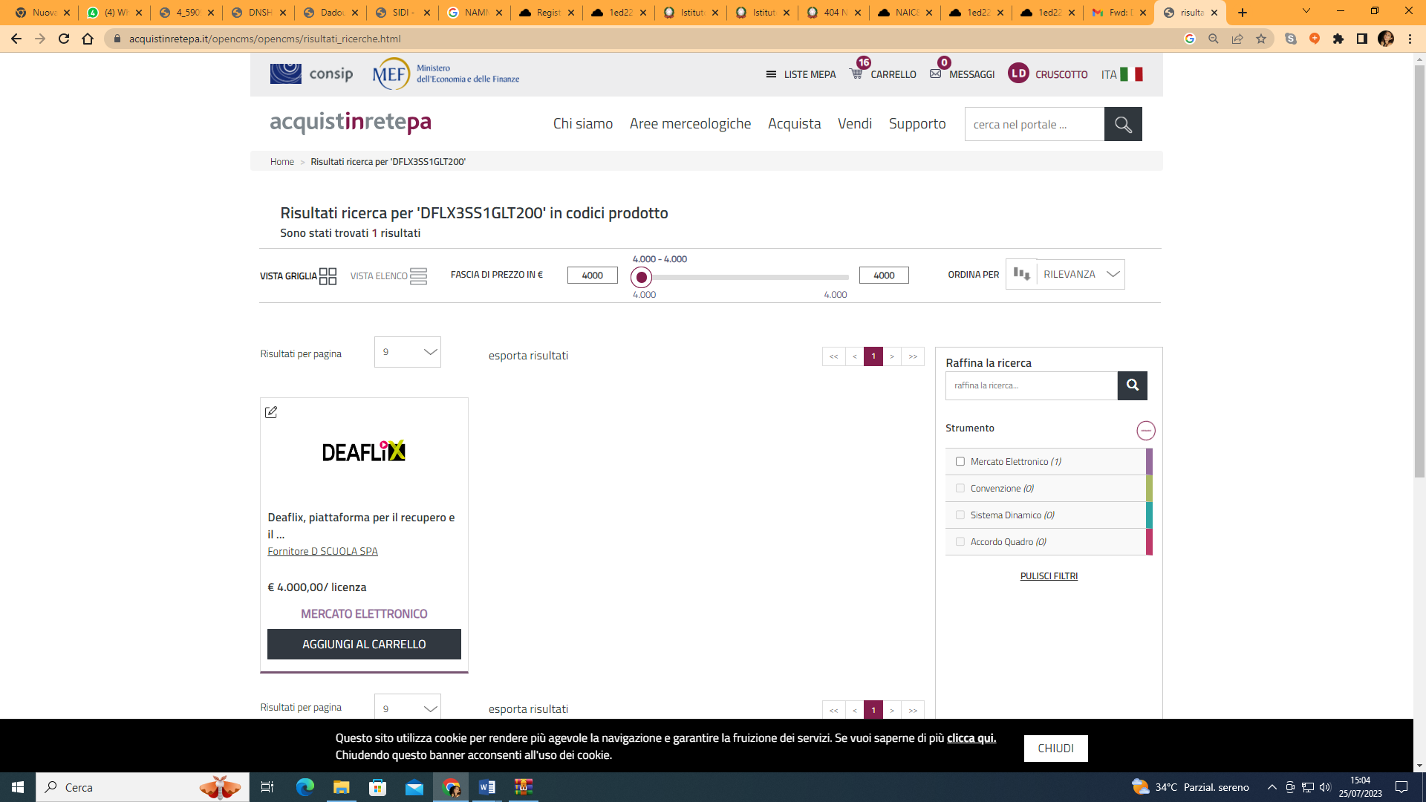Click the sort order direction icon
The height and width of the screenshot is (802, 1426).
tap(1021, 274)
